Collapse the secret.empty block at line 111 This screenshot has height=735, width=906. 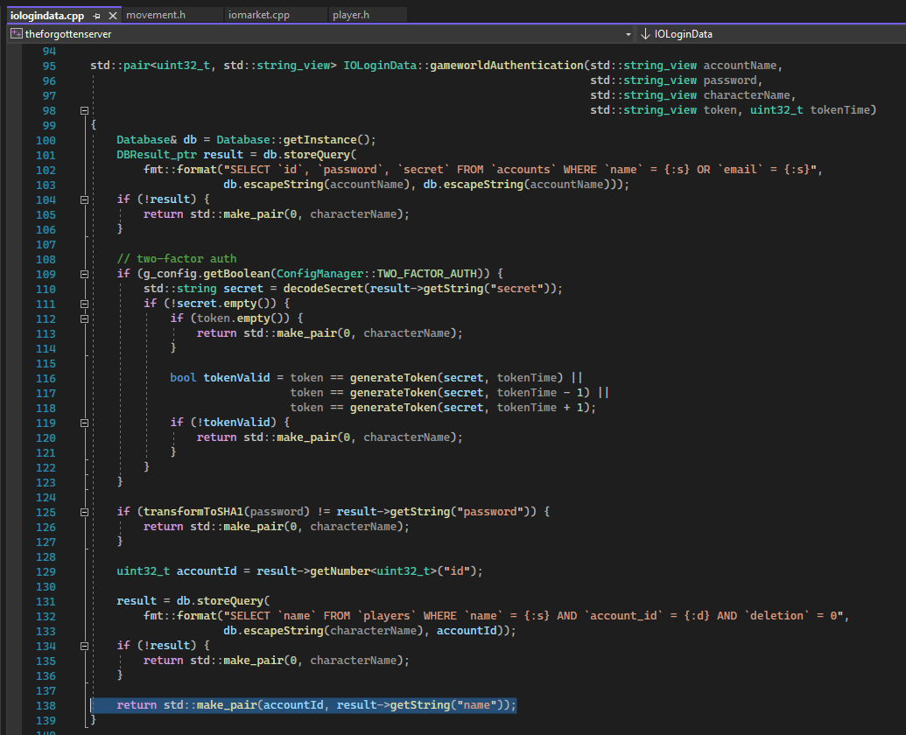coord(84,304)
